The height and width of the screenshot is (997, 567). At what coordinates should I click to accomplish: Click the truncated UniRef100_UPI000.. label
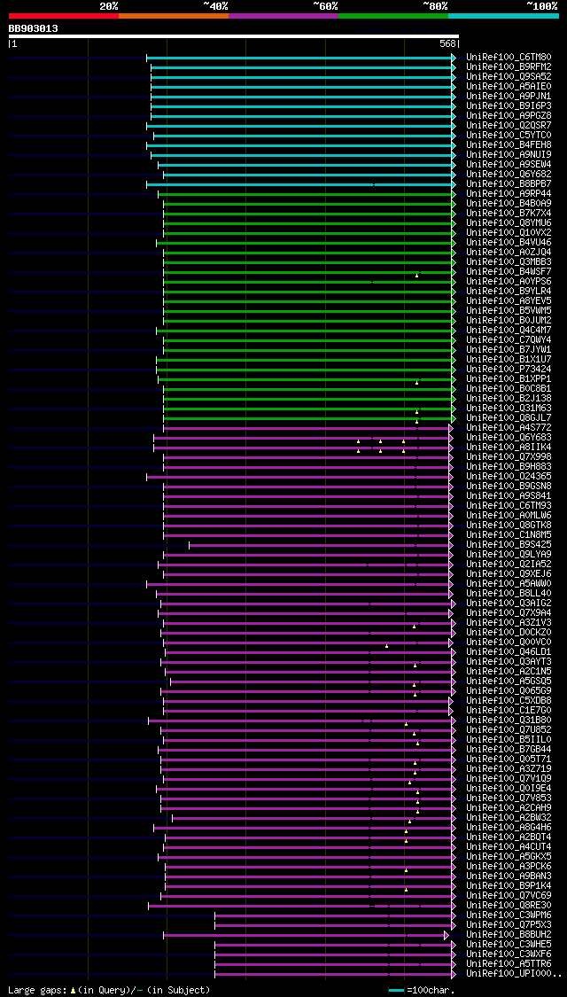pos(514,974)
